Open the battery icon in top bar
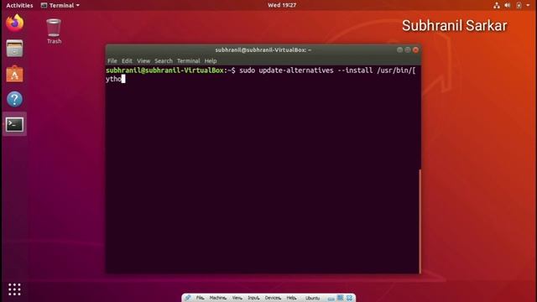 click(519, 5)
